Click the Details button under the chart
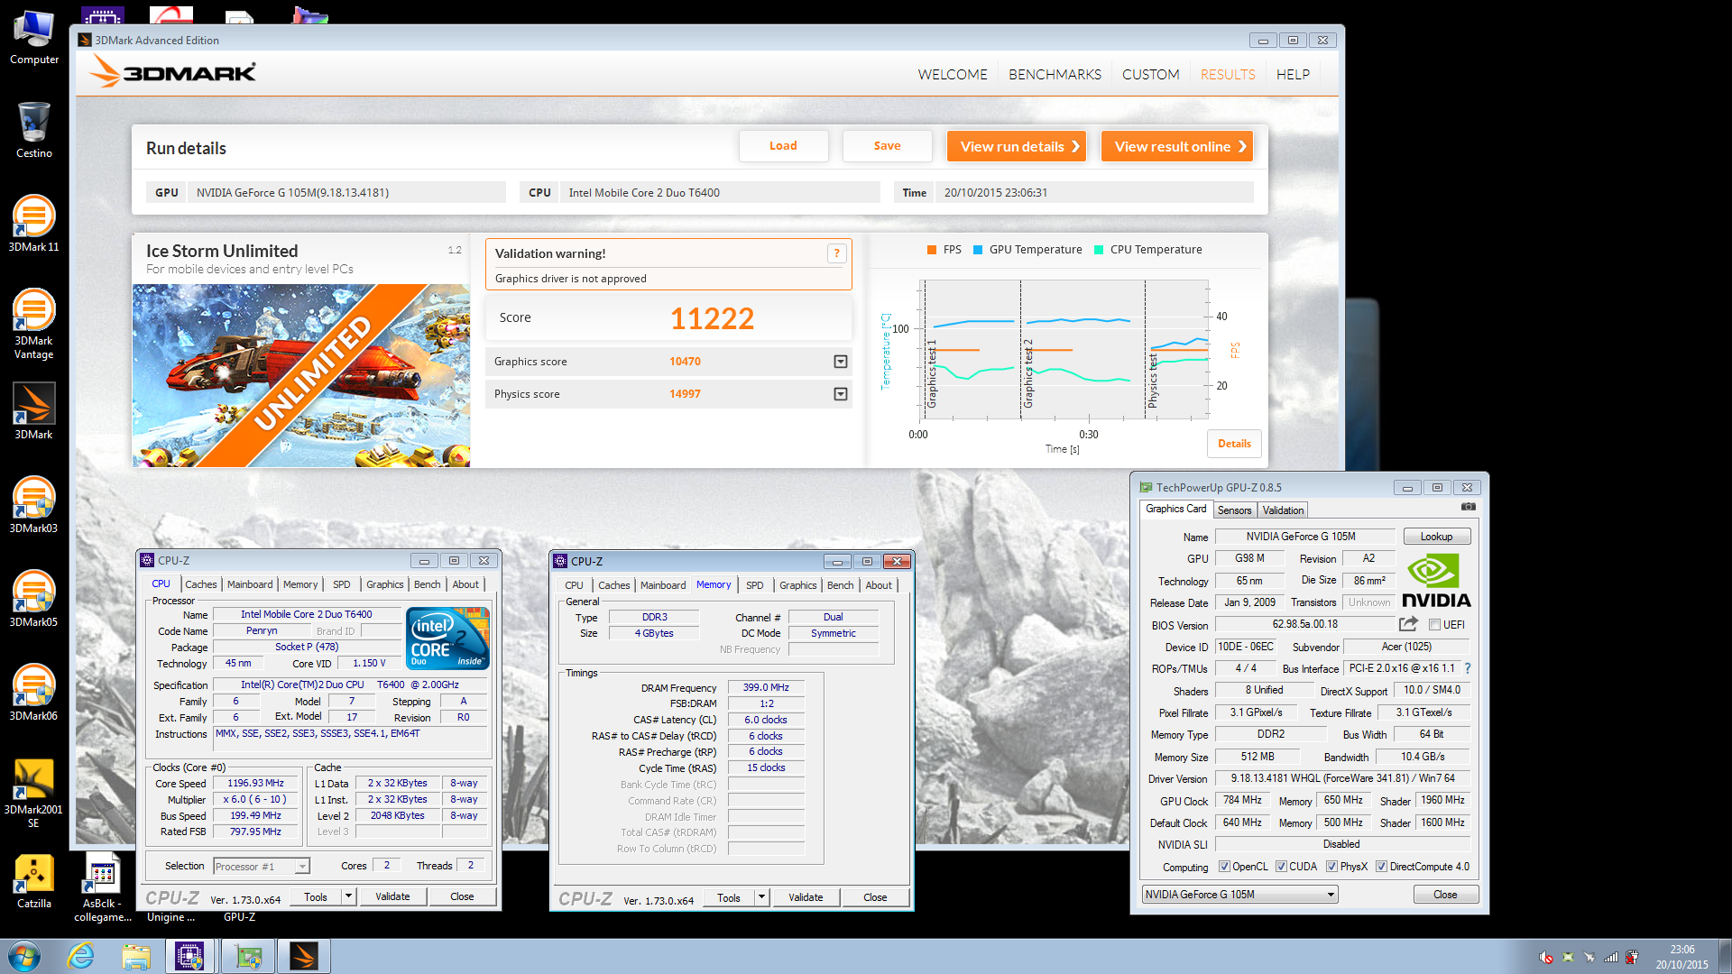 pos(1234,444)
